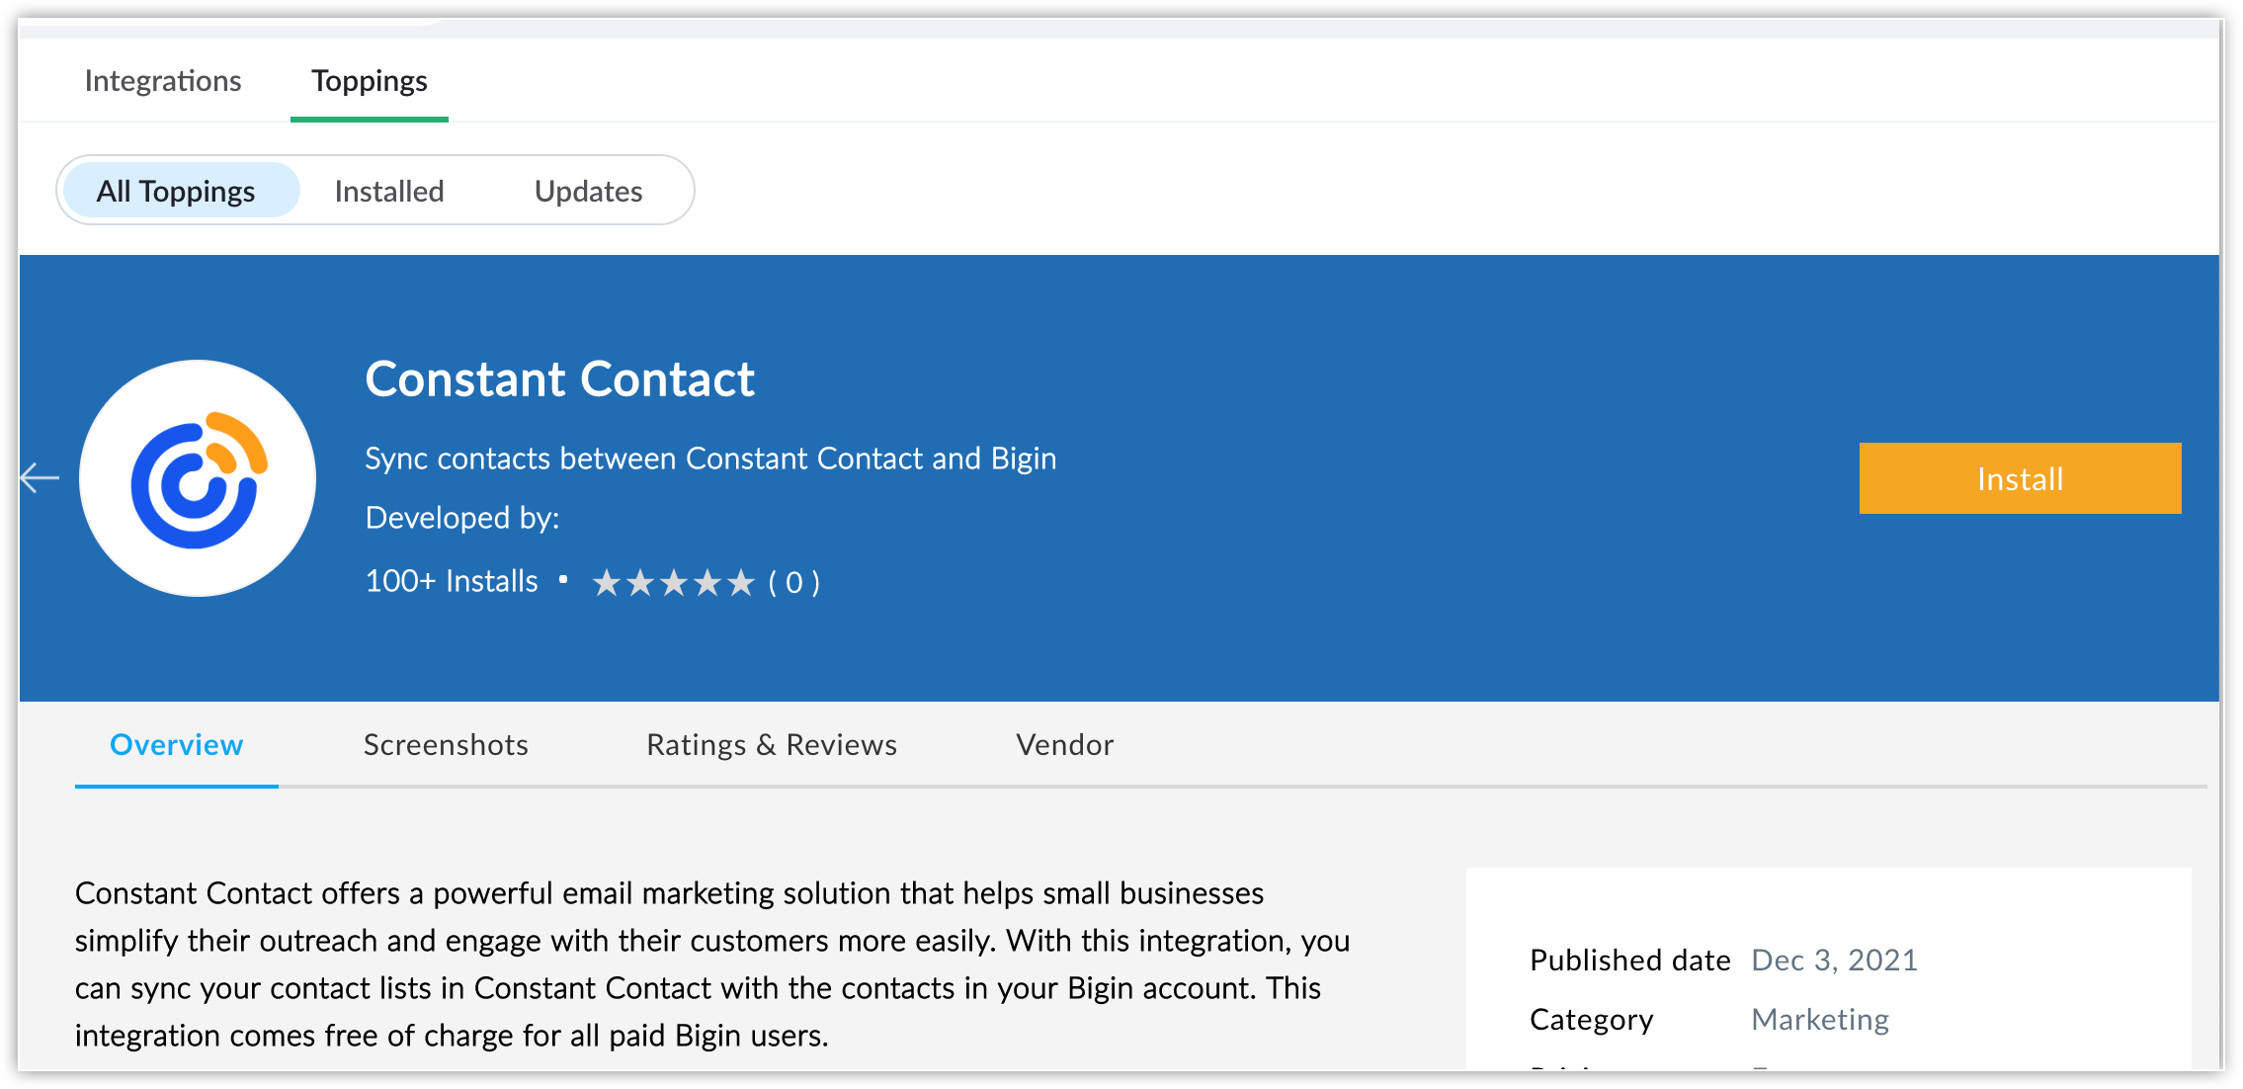Click the Constant Contact title

click(560, 379)
